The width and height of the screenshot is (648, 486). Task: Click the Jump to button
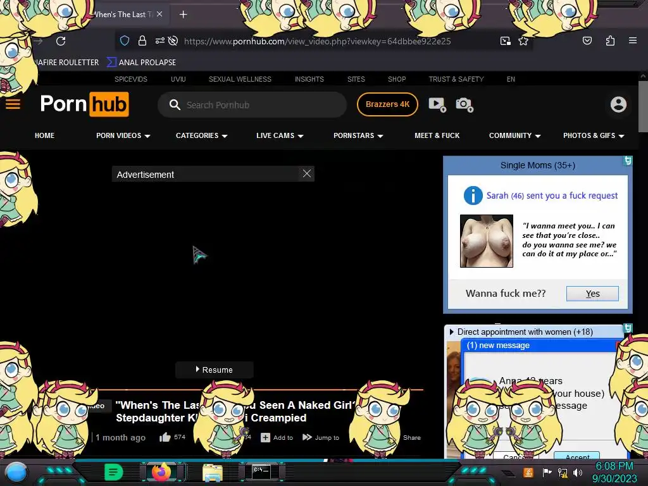point(321,437)
